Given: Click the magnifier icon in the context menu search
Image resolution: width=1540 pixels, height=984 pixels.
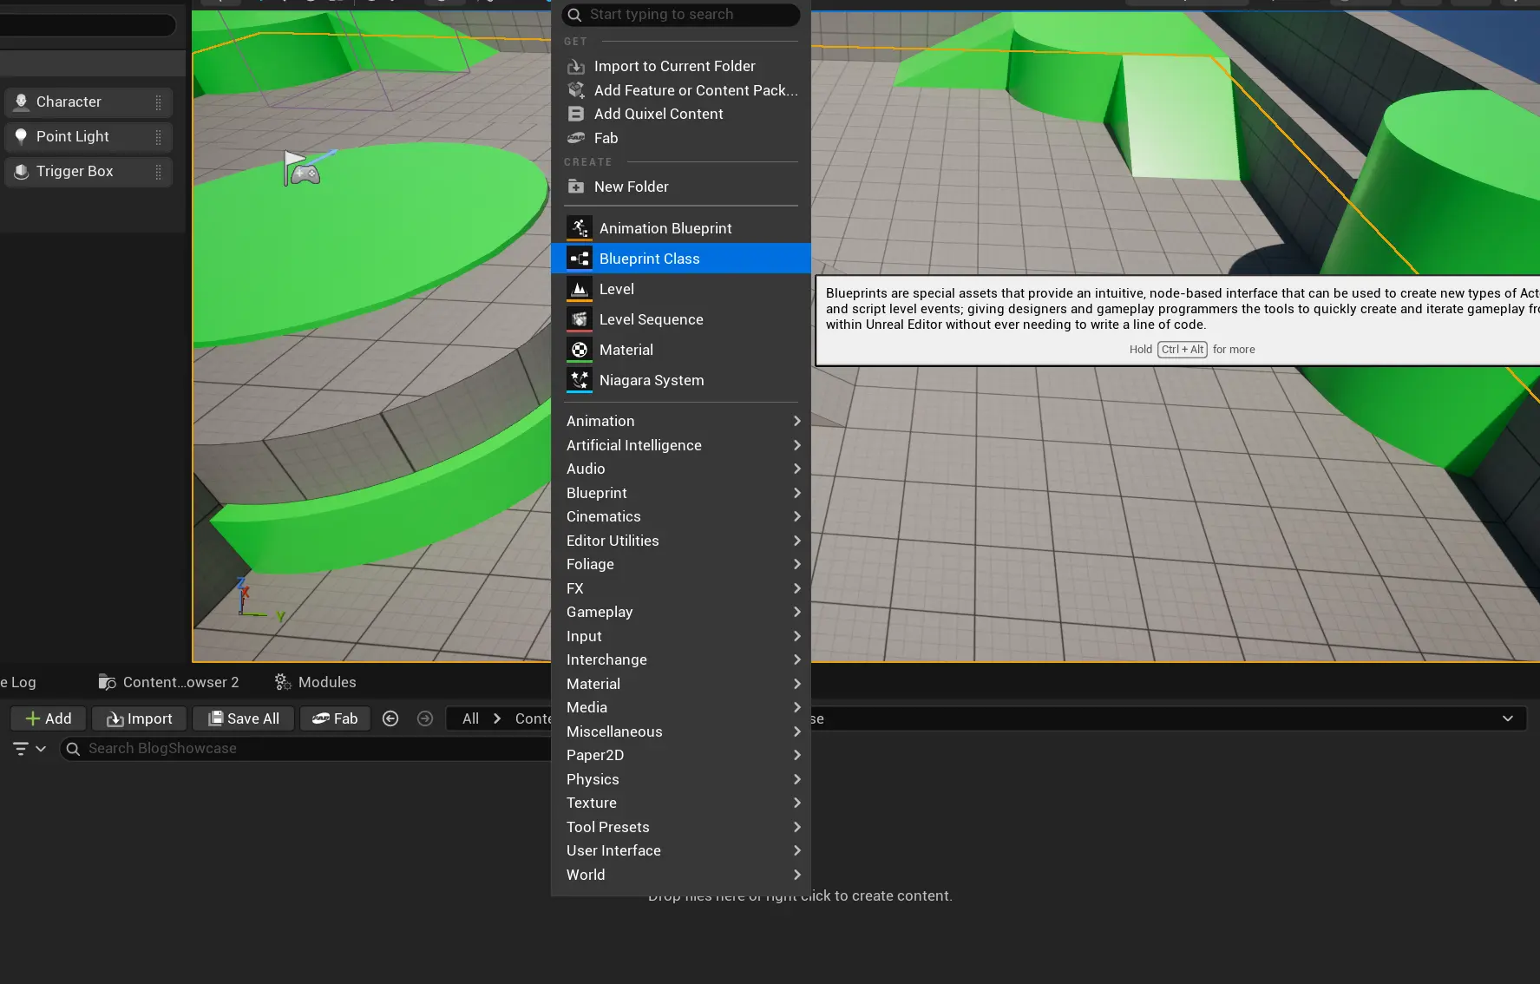Looking at the screenshot, I should (x=574, y=15).
